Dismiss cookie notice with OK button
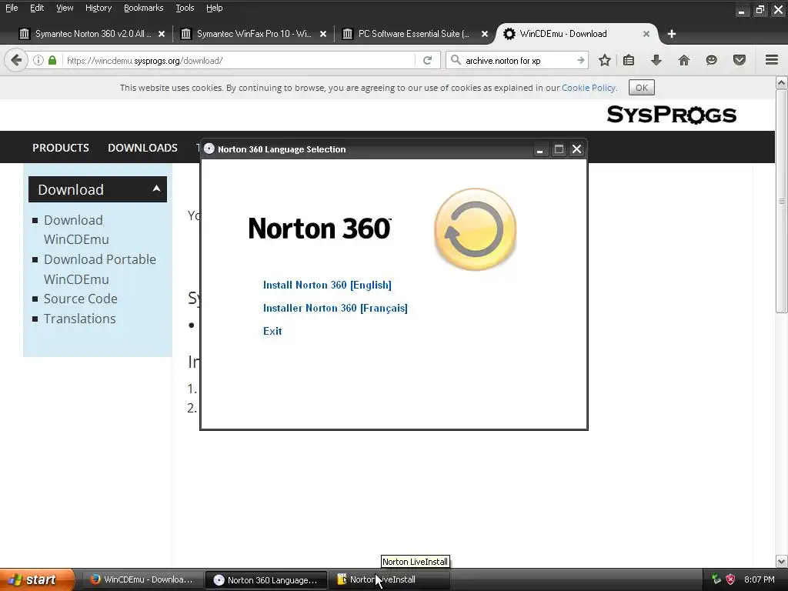788x591 pixels. (x=641, y=88)
